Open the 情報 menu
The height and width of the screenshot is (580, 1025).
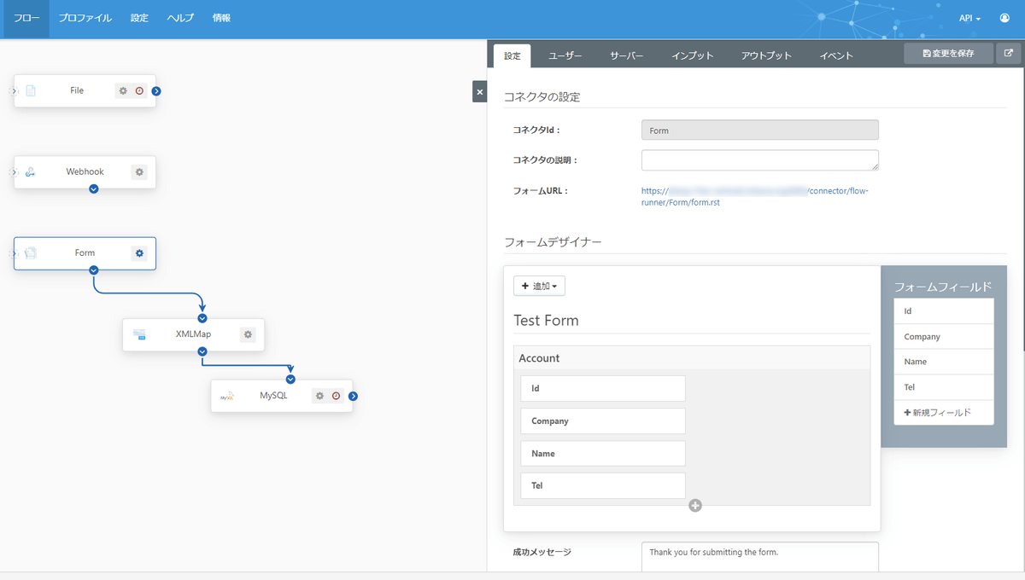221,18
